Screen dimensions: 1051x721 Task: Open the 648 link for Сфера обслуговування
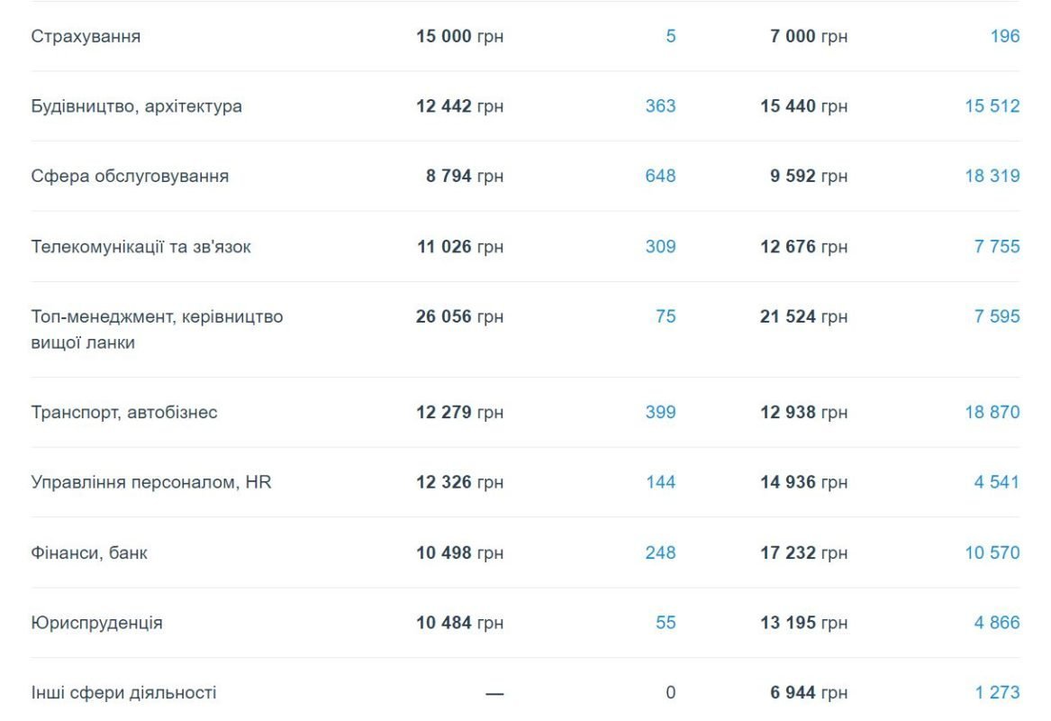(660, 176)
